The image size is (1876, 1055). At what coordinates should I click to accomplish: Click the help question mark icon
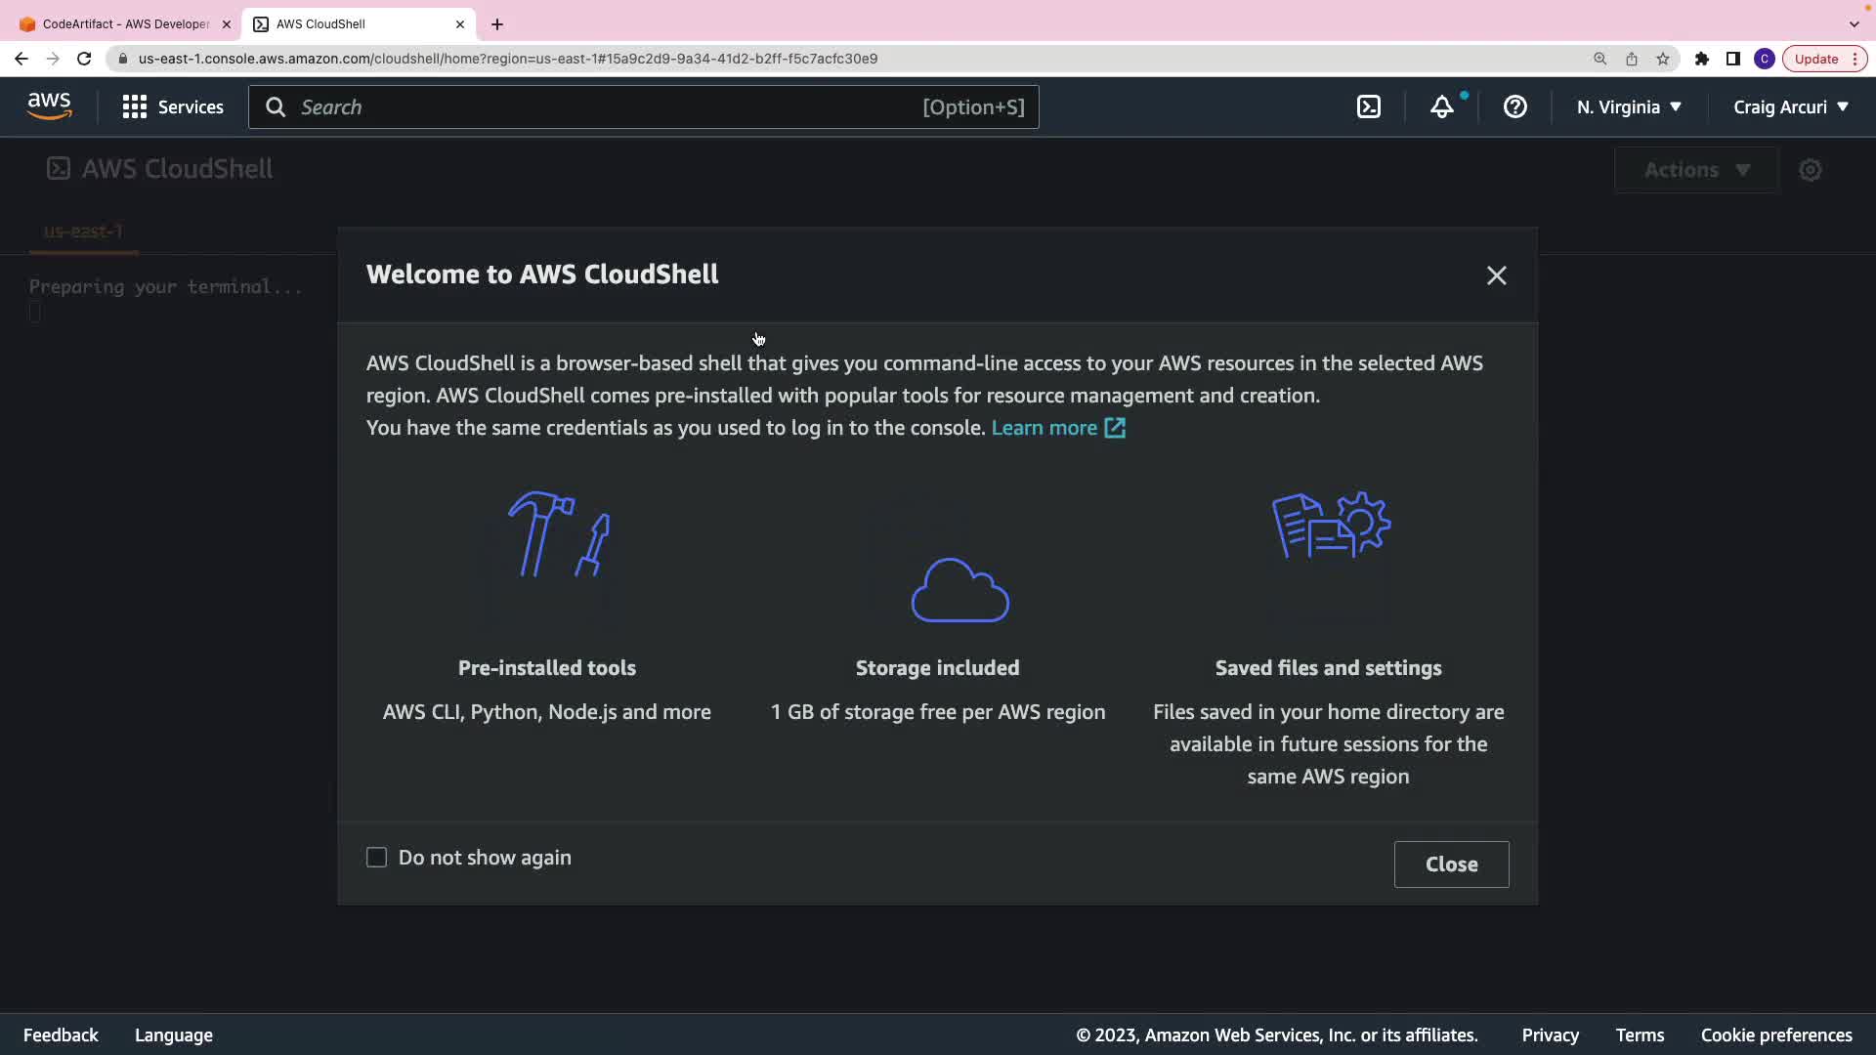1514,107
